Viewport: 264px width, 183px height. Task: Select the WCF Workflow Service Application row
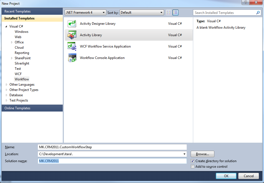pos(129,46)
